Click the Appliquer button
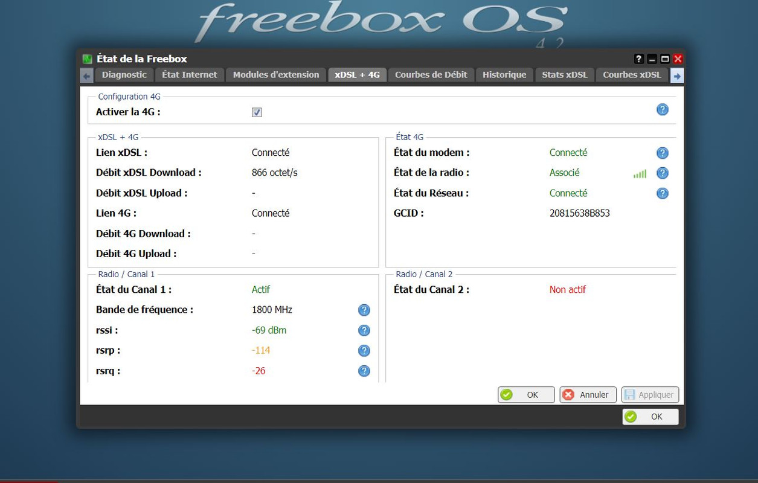This screenshot has width=758, height=483. [650, 395]
